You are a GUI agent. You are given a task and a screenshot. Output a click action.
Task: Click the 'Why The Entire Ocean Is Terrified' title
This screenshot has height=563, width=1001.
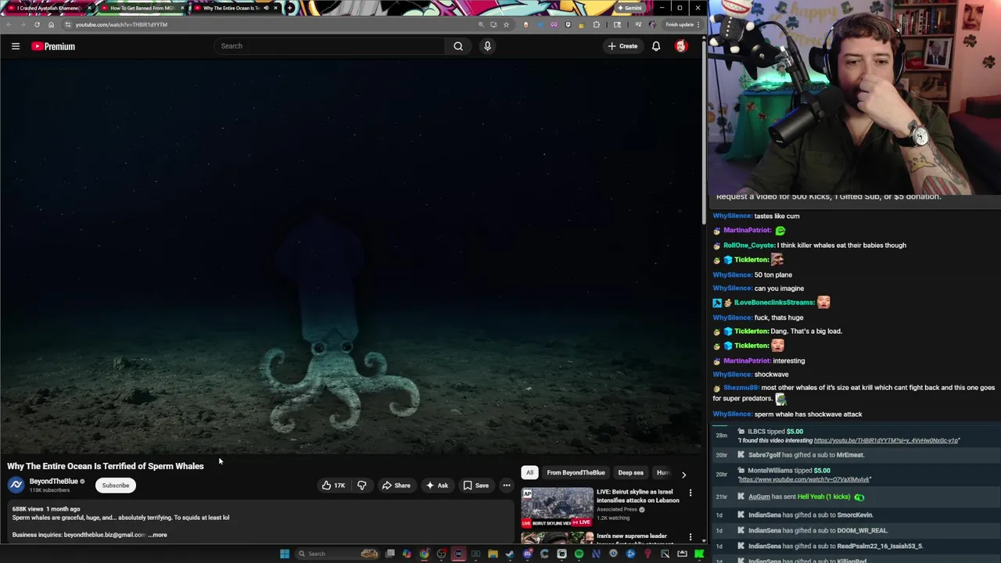point(106,466)
